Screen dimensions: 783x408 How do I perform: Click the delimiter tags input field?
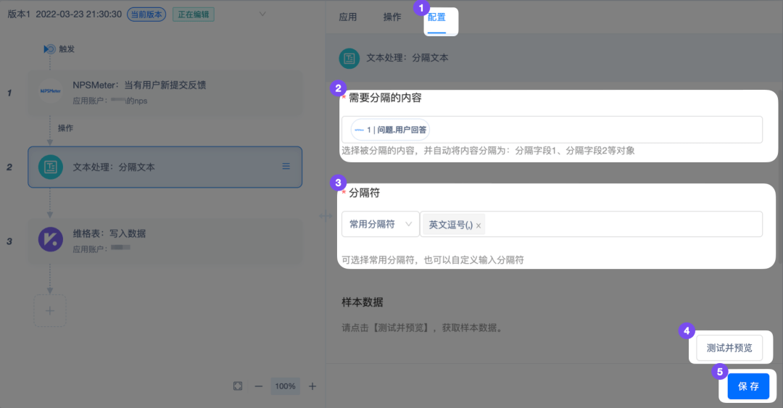592,224
